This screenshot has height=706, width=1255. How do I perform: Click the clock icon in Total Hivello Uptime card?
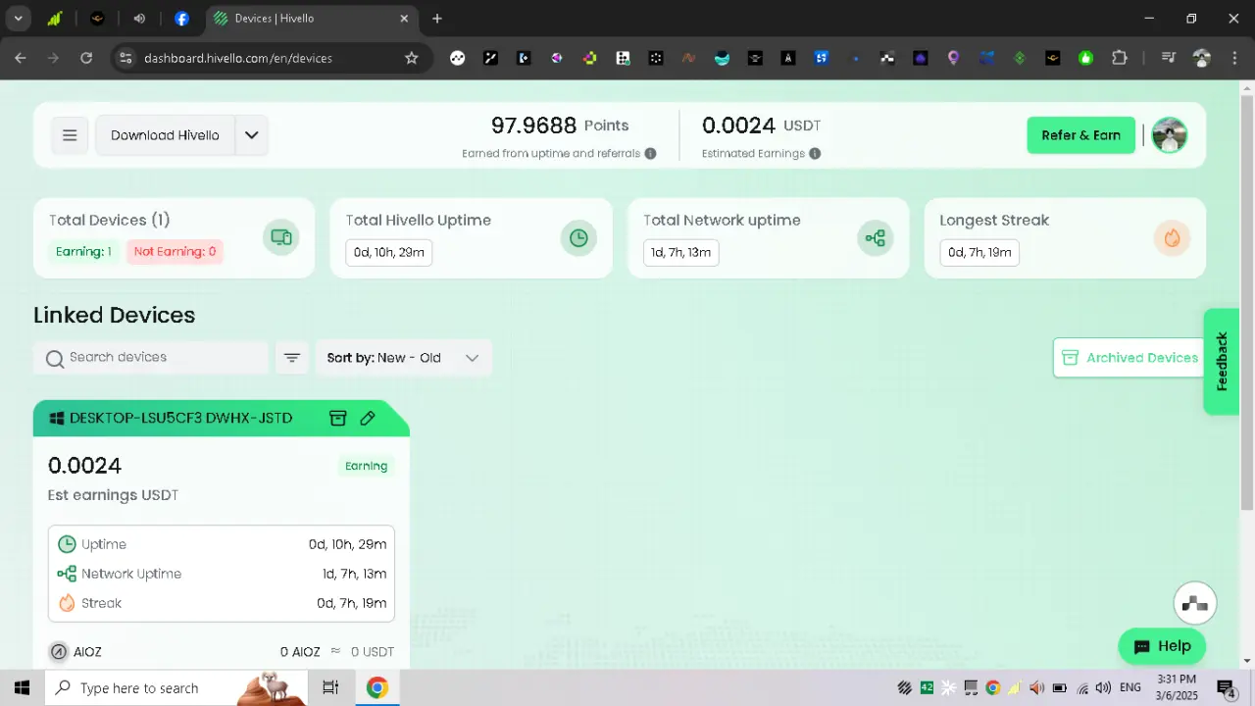[x=578, y=237]
